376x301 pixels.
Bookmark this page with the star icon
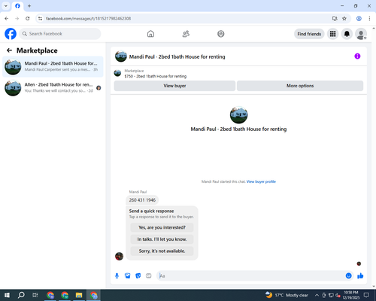[344, 19]
